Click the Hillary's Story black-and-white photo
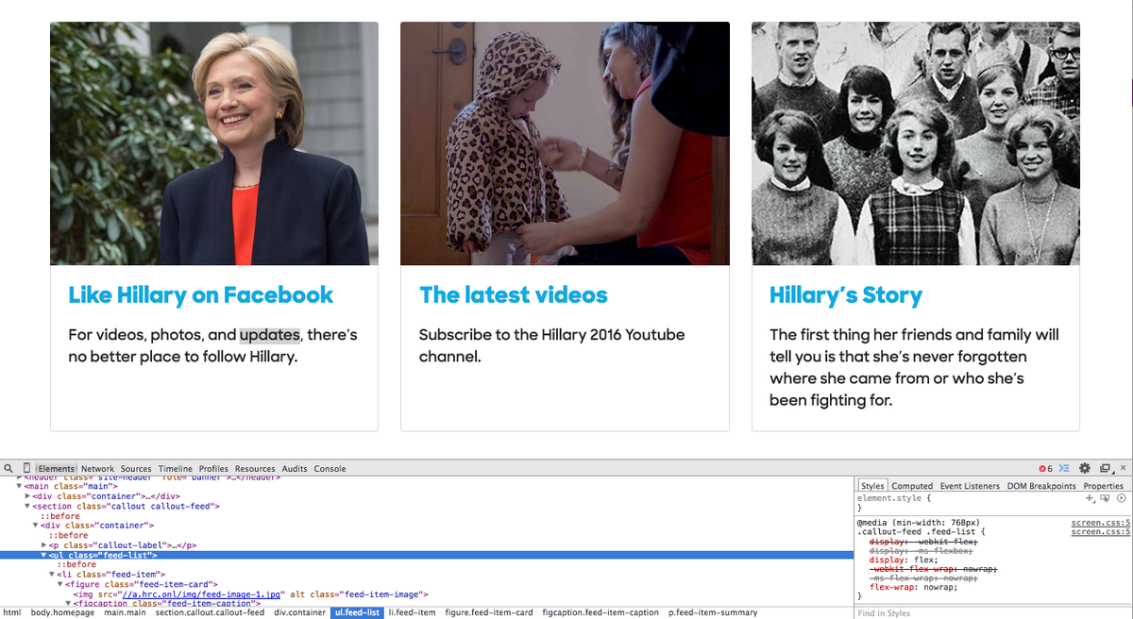 (915, 143)
